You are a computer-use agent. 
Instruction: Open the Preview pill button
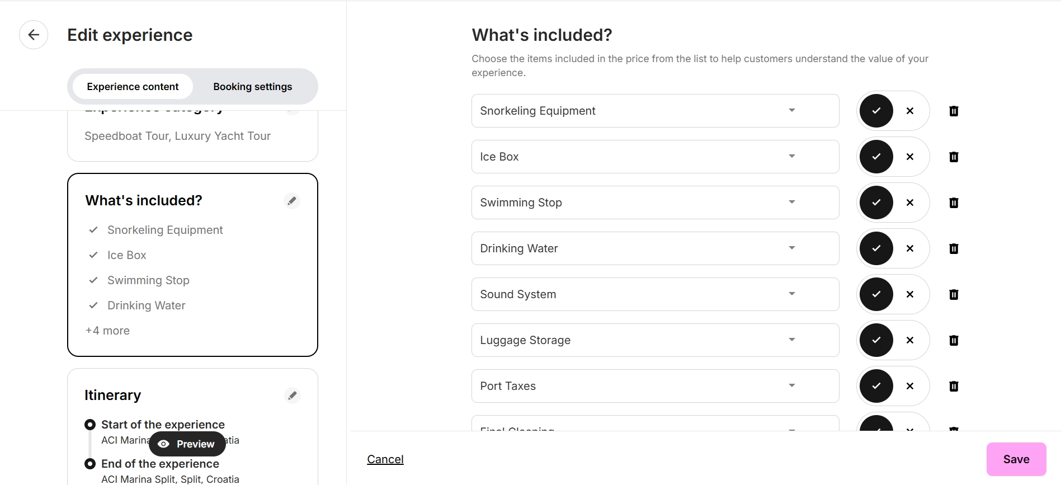[x=187, y=444]
